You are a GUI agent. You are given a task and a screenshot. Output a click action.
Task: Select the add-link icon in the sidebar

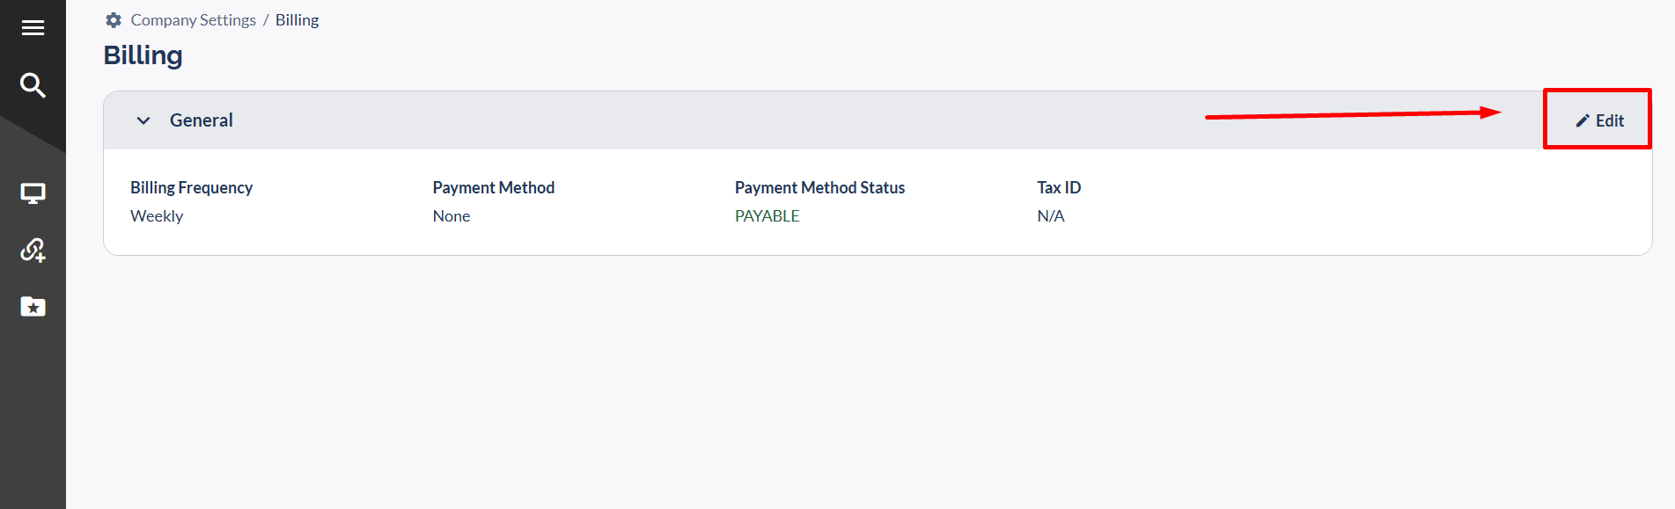[x=33, y=251]
